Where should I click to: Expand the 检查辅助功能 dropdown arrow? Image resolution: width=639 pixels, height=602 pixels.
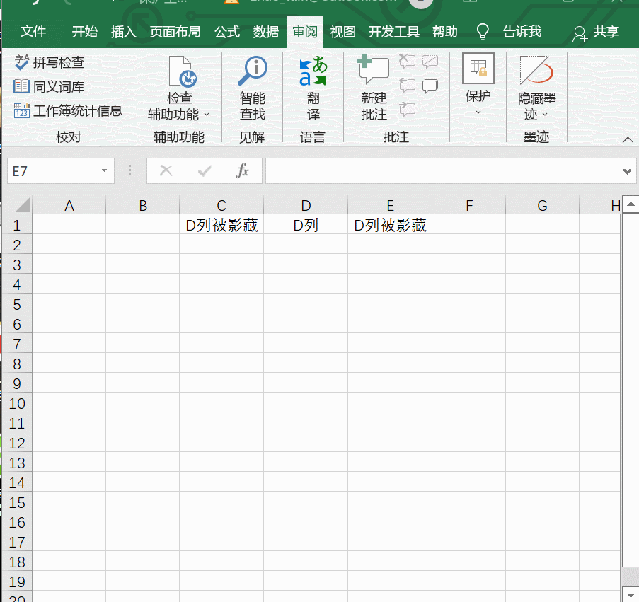206,115
